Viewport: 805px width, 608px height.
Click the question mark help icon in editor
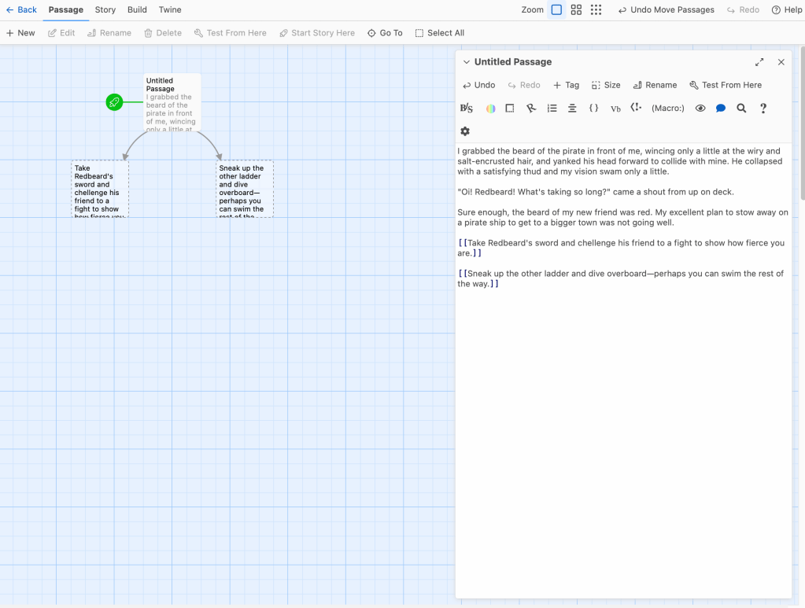(x=763, y=109)
